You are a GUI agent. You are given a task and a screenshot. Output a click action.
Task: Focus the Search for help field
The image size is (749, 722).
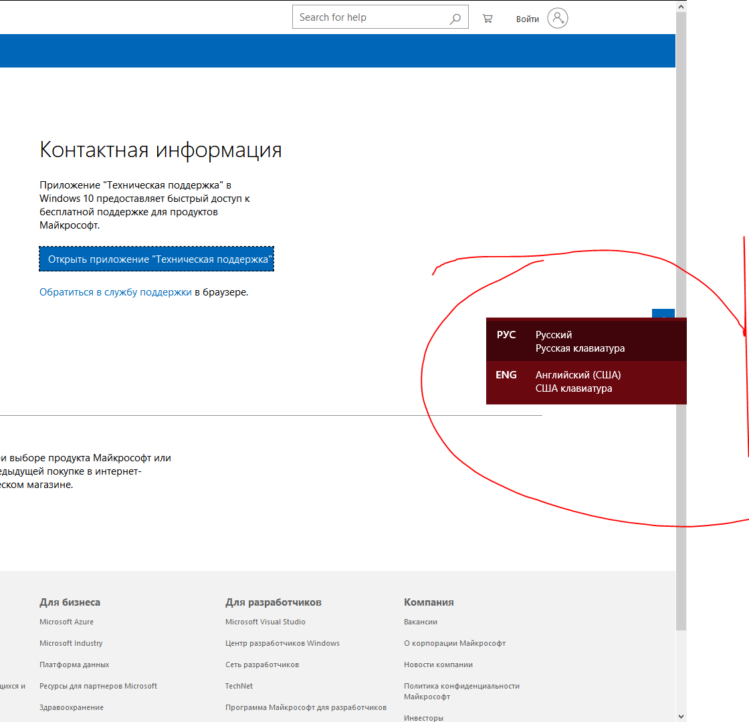381,17
